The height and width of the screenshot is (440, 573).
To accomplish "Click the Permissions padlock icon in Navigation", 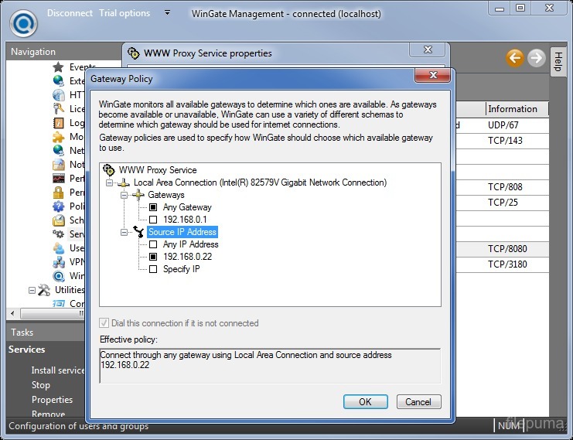I will click(x=58, y=193).
